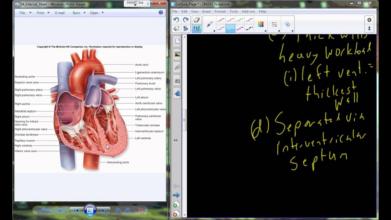Choose the blue pen line style
The width and height of the screenshot is (391, 220).
tap(249, 20)
